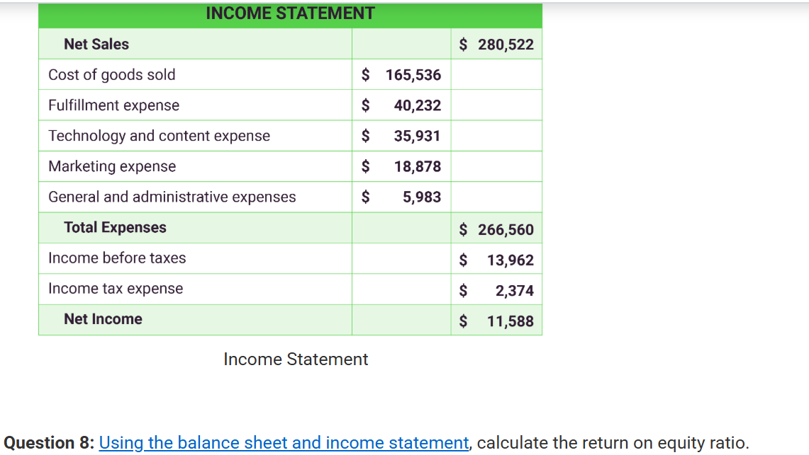This screenshot has height=455, width=809.
Task: Select the 40,232 fulfillment value
Action: pos(418,105)
